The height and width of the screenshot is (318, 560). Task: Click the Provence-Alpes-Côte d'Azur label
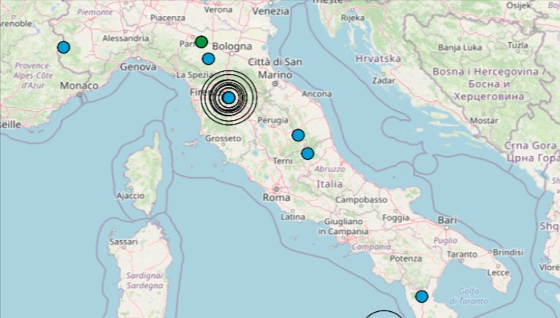point(33,76)
